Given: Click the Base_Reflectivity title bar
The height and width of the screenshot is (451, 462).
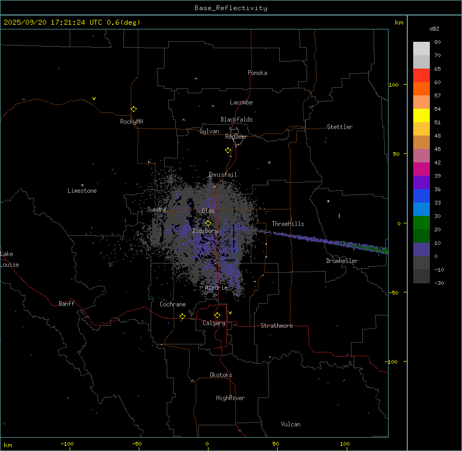Looking at the screenshot, I should click(230, 8).
